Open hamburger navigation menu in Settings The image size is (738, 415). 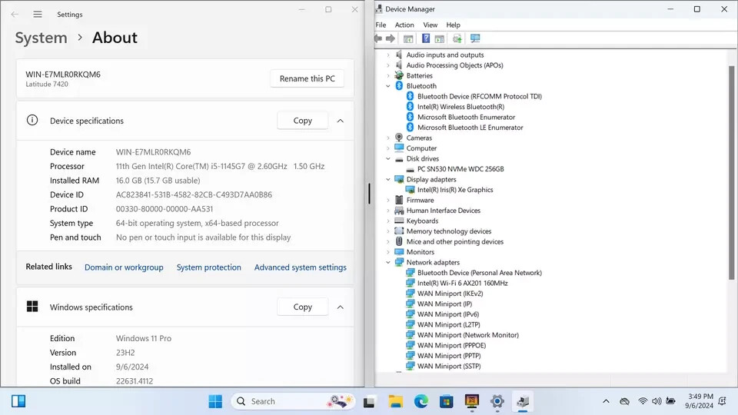[x=38, y=15]
